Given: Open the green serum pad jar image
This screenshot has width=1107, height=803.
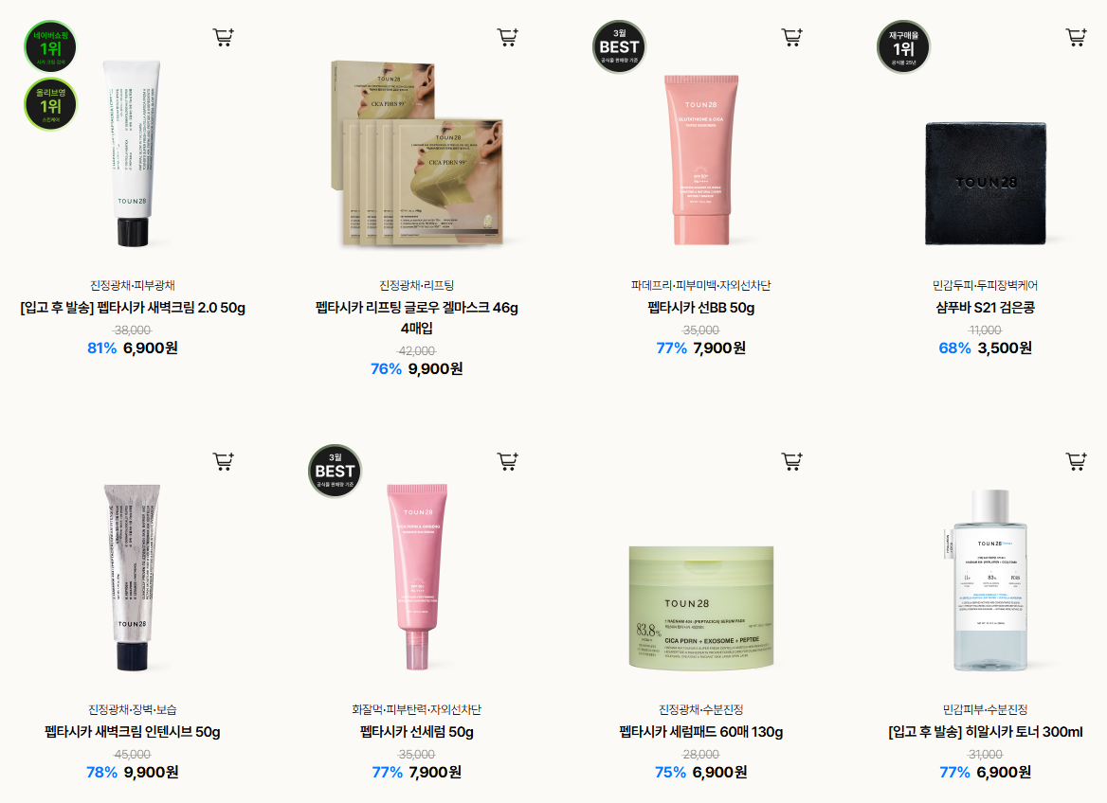Looking at the screenshot, I should (701, 608).
